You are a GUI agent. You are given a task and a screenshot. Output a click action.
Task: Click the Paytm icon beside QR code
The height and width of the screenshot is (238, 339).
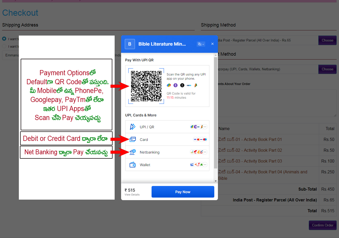click(x=189, y=85)
